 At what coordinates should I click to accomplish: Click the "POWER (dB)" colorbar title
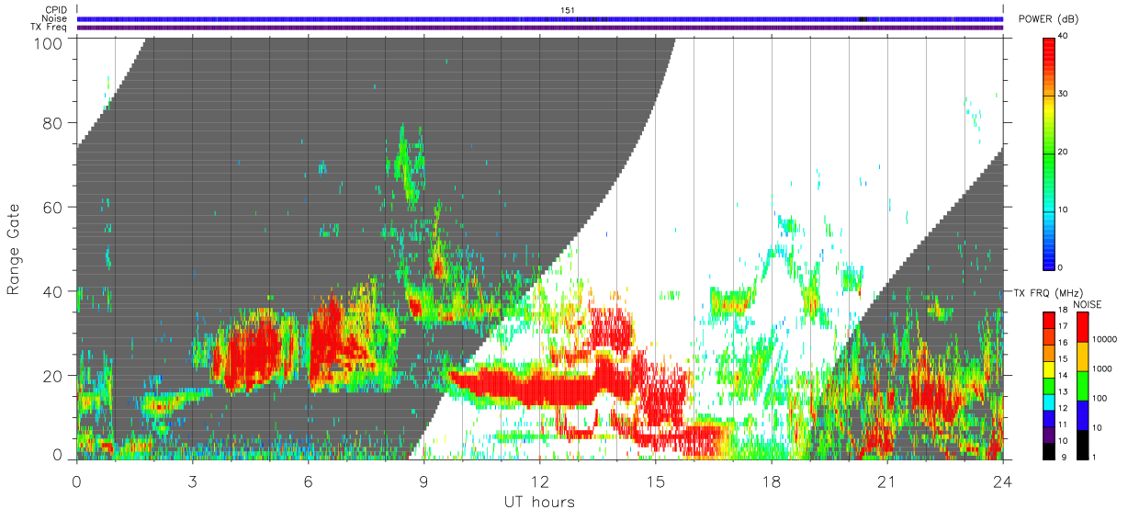point(1048,19)
